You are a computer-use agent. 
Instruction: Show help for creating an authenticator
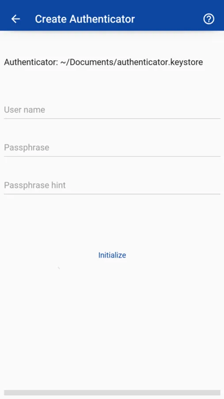[209, 19]
